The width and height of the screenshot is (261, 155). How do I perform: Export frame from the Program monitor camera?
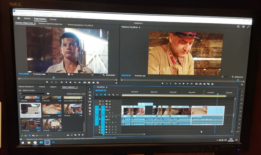(204, 84)
